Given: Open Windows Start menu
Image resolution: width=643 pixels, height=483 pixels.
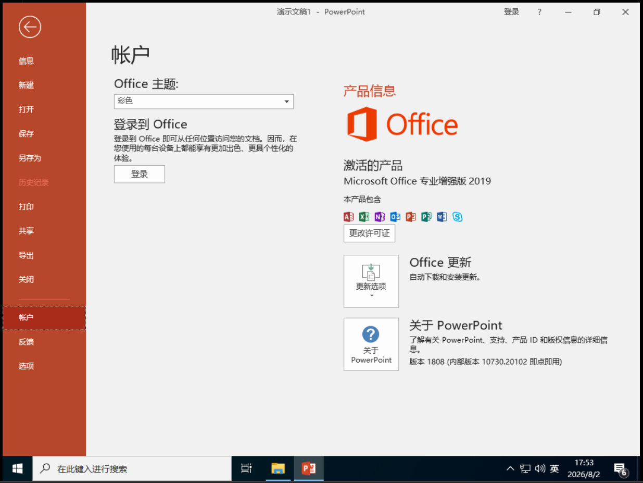Looking at the screenshot, I should pos(17,469).
